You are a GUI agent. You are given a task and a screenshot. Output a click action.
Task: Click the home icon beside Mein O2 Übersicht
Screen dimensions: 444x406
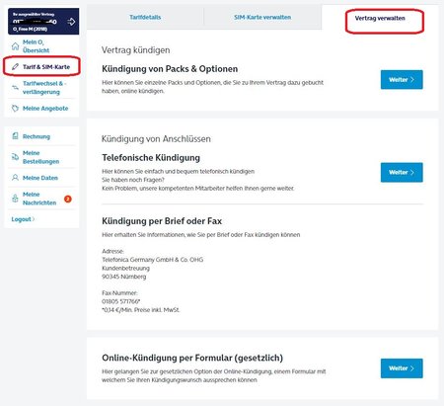click(15, 46)
